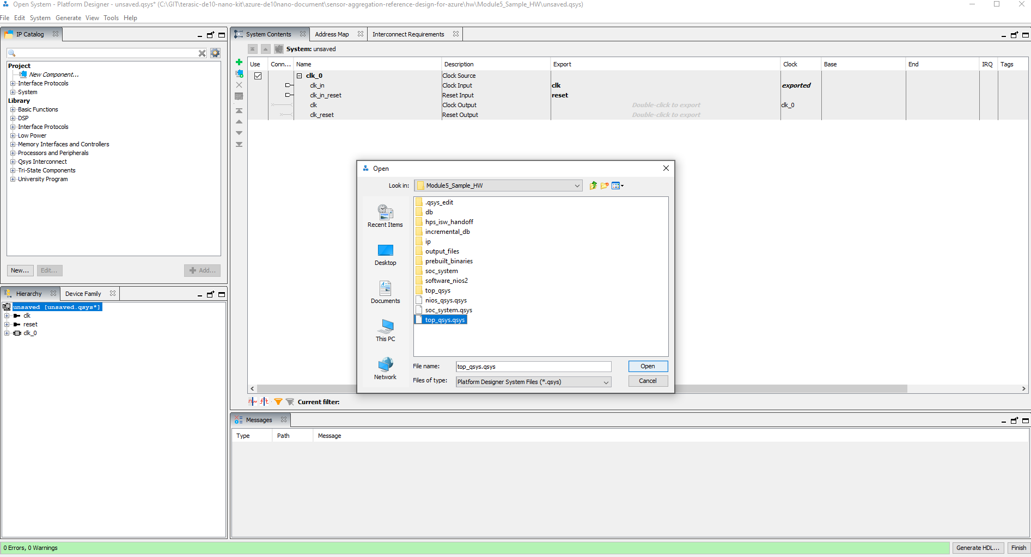Click the IP Catalog settings gear icon
This screenshot has width=1031, height=557.
[215, 53]
